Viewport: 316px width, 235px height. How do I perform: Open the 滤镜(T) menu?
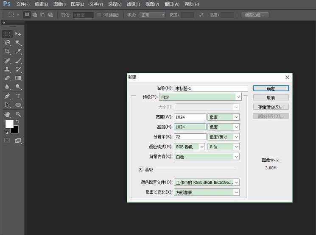(133, 4)
